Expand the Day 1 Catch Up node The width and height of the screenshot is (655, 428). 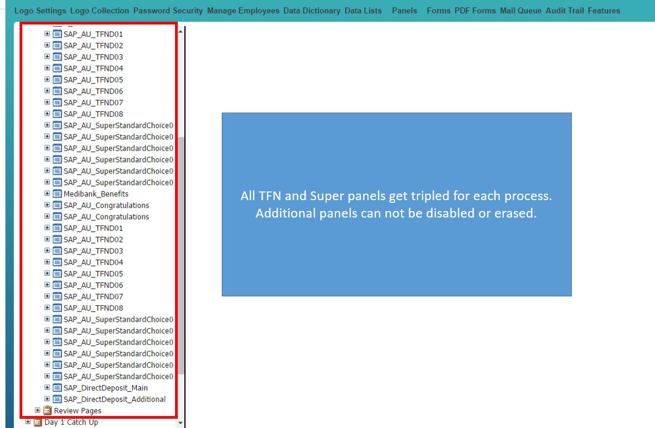point(28,421)
